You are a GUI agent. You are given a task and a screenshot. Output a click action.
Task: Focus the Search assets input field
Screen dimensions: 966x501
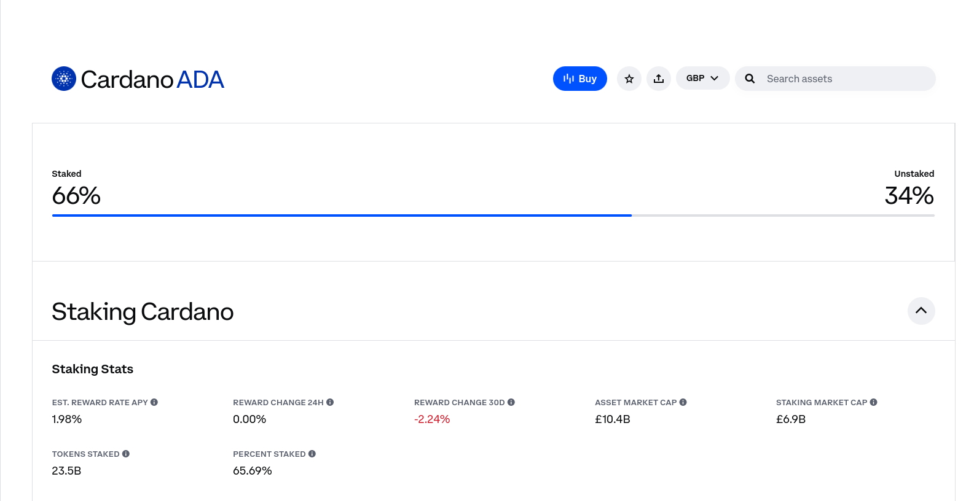(x=835, y=79)
